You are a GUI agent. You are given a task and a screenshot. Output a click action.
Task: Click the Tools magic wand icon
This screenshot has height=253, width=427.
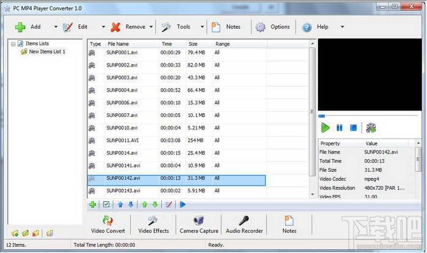[166, 27]
